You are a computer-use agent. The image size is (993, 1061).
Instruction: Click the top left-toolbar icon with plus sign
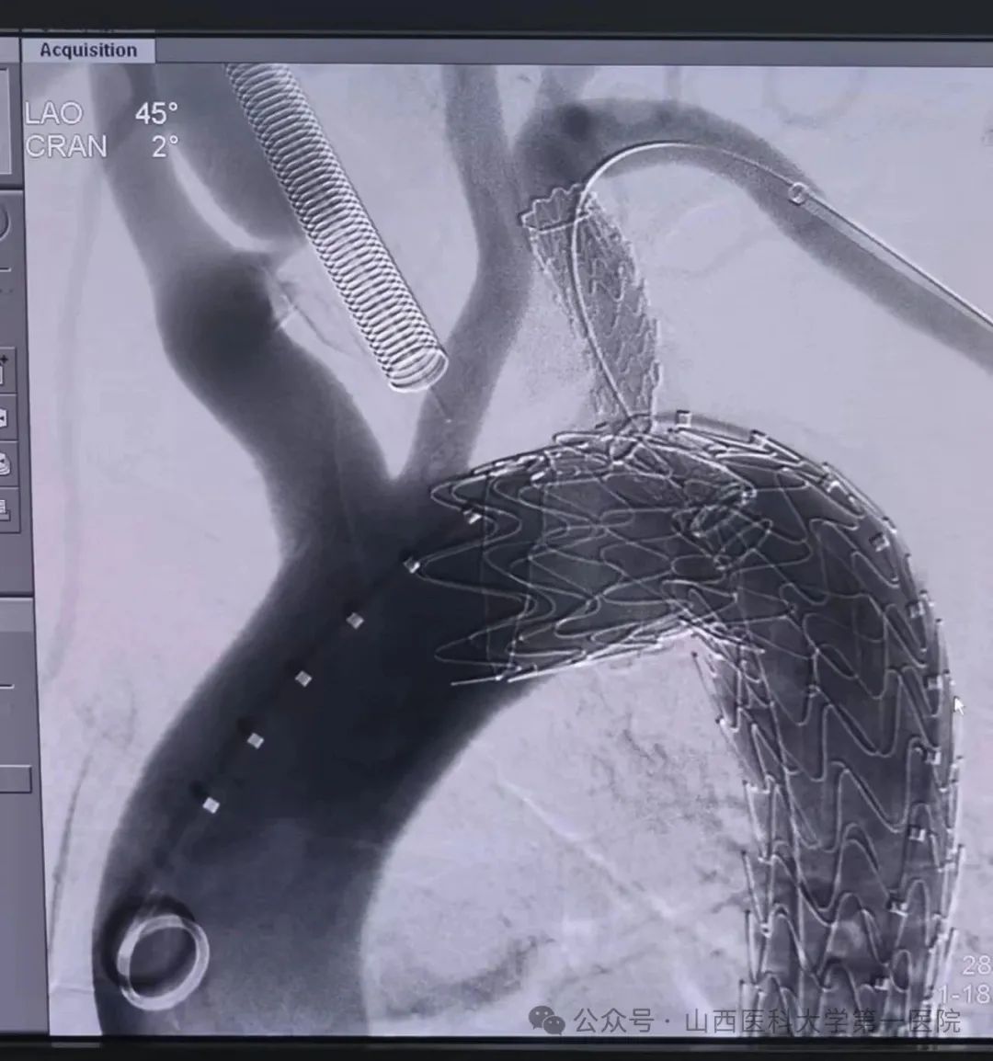click(5, 370)
